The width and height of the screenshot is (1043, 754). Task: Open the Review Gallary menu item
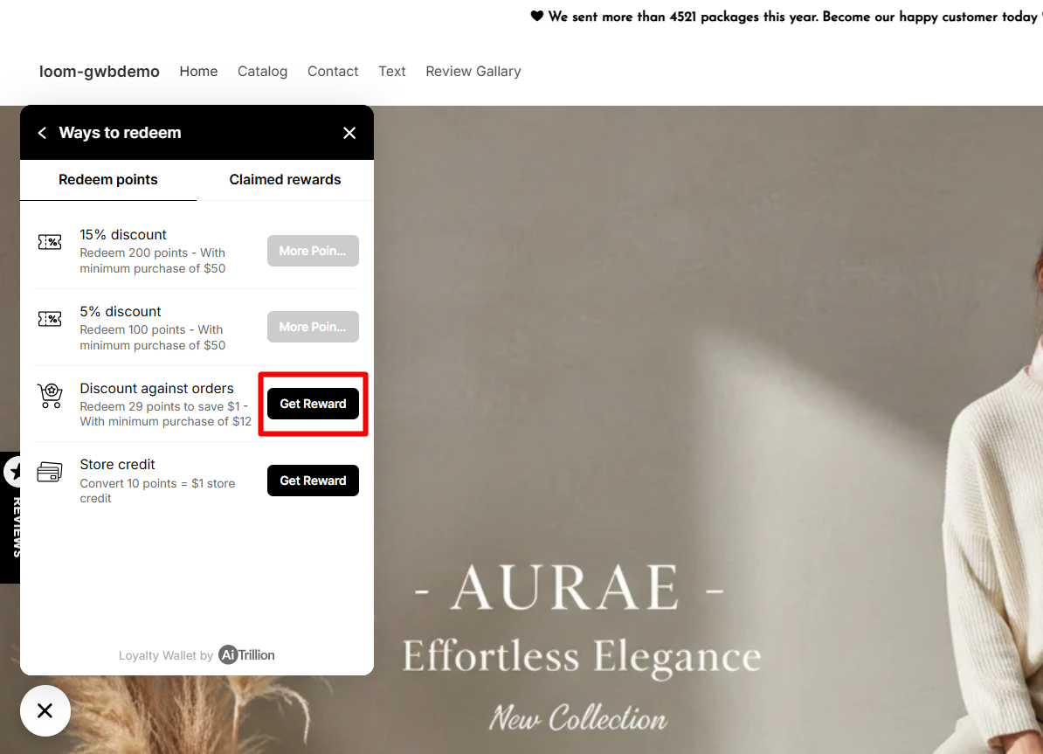pyautogui.click(x=473, y=72)
